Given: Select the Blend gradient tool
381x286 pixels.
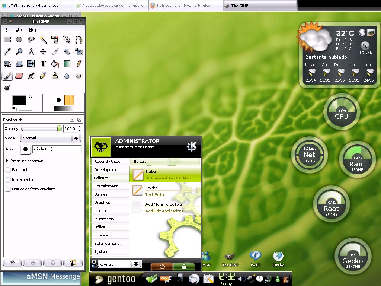Looking at the screenshot, I should (x=67, y=64).
